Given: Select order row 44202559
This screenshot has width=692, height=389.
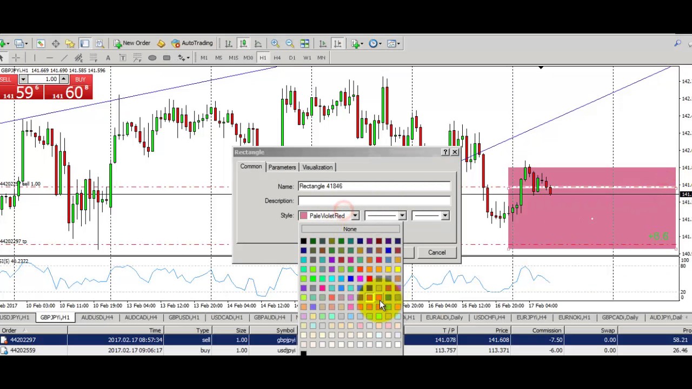Looking at the screenshot, I should 346,350.
